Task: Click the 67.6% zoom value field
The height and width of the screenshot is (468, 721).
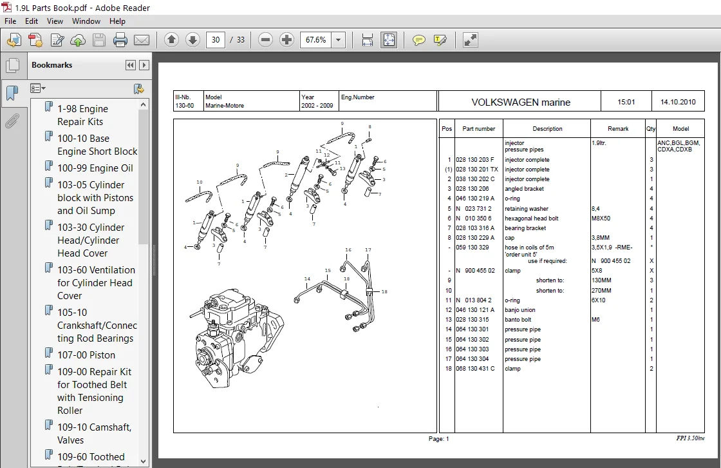Action: tap(316, 40)
